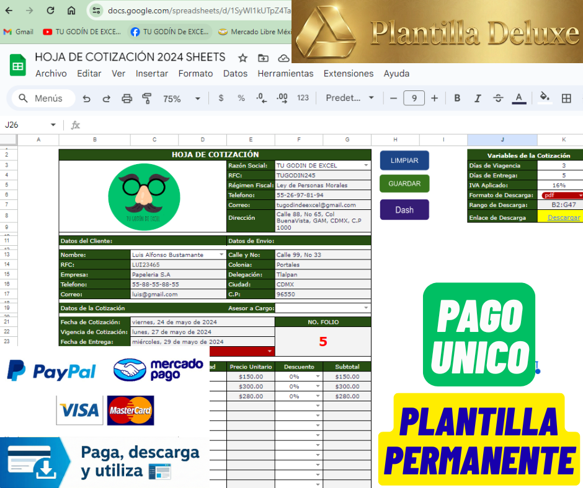Image resolution: width=583 pixels, height=488 pixels.
Task: Open the Extensiones menu
Action: [349, 74]
